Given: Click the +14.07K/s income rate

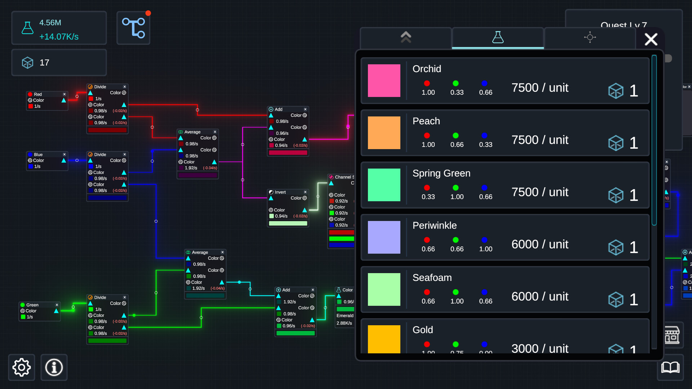Looking at the screenshot, I should click(x=59, y=37).
